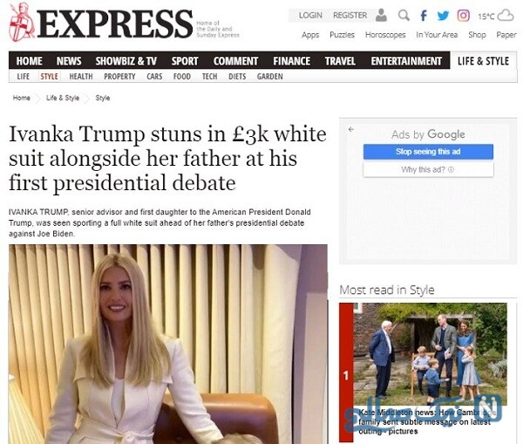Open the Horoscopes link

pyautogui.click(x=385, y=35)
